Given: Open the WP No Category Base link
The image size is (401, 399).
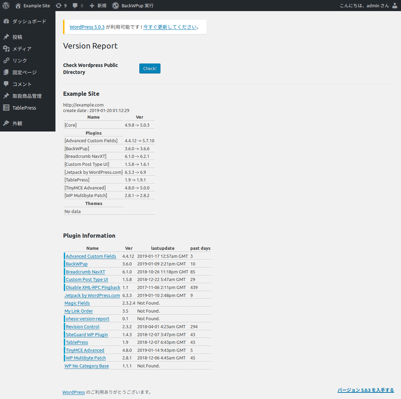Looking at the screenshot, I should (x=86, y=366).
